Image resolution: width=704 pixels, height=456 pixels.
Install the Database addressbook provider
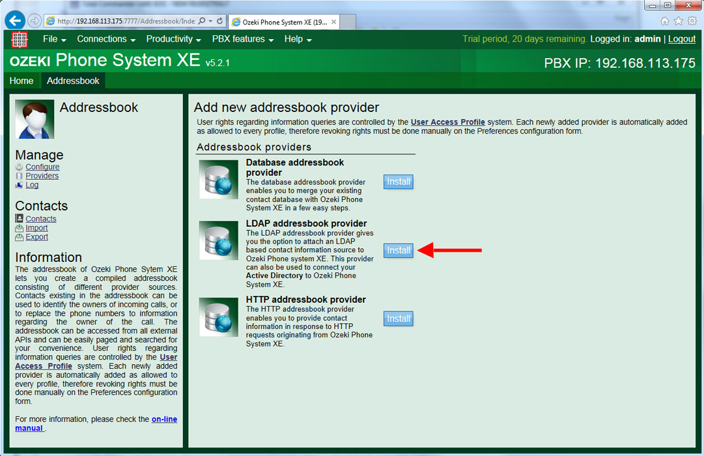tap(399, 182)
